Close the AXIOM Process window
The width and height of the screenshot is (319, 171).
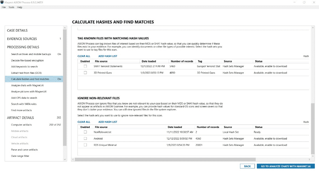pyautogui.click(x=314, y=2)
